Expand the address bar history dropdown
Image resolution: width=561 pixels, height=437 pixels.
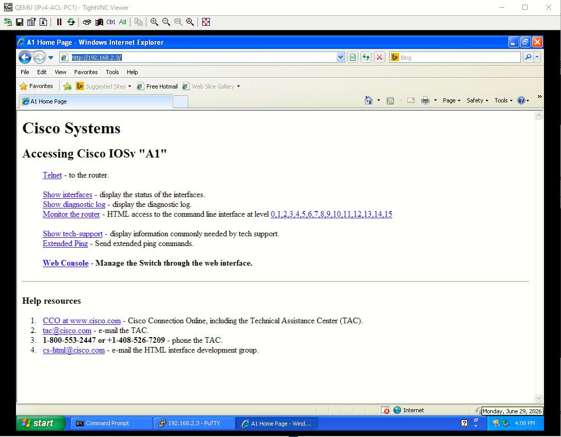pyautogui.click(x=340, y=58)
